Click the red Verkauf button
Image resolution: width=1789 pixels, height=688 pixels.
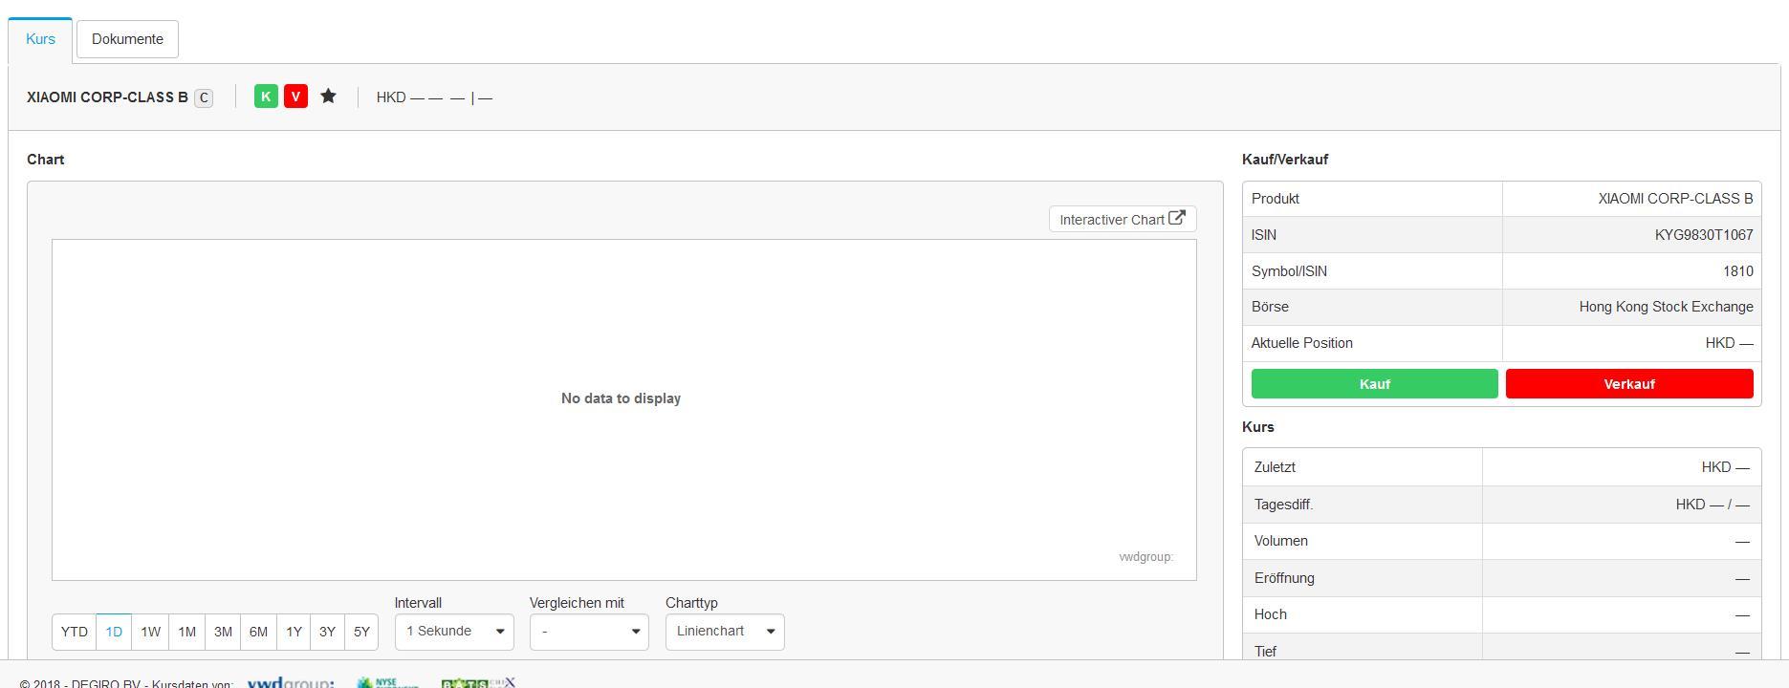pyautogui.click(x=1629, y=383)
